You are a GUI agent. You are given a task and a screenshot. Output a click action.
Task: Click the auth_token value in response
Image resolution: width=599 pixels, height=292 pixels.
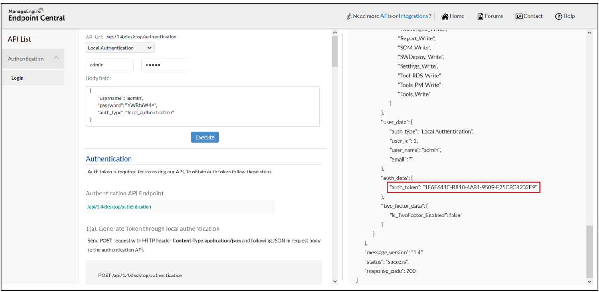tap(479, 187)
